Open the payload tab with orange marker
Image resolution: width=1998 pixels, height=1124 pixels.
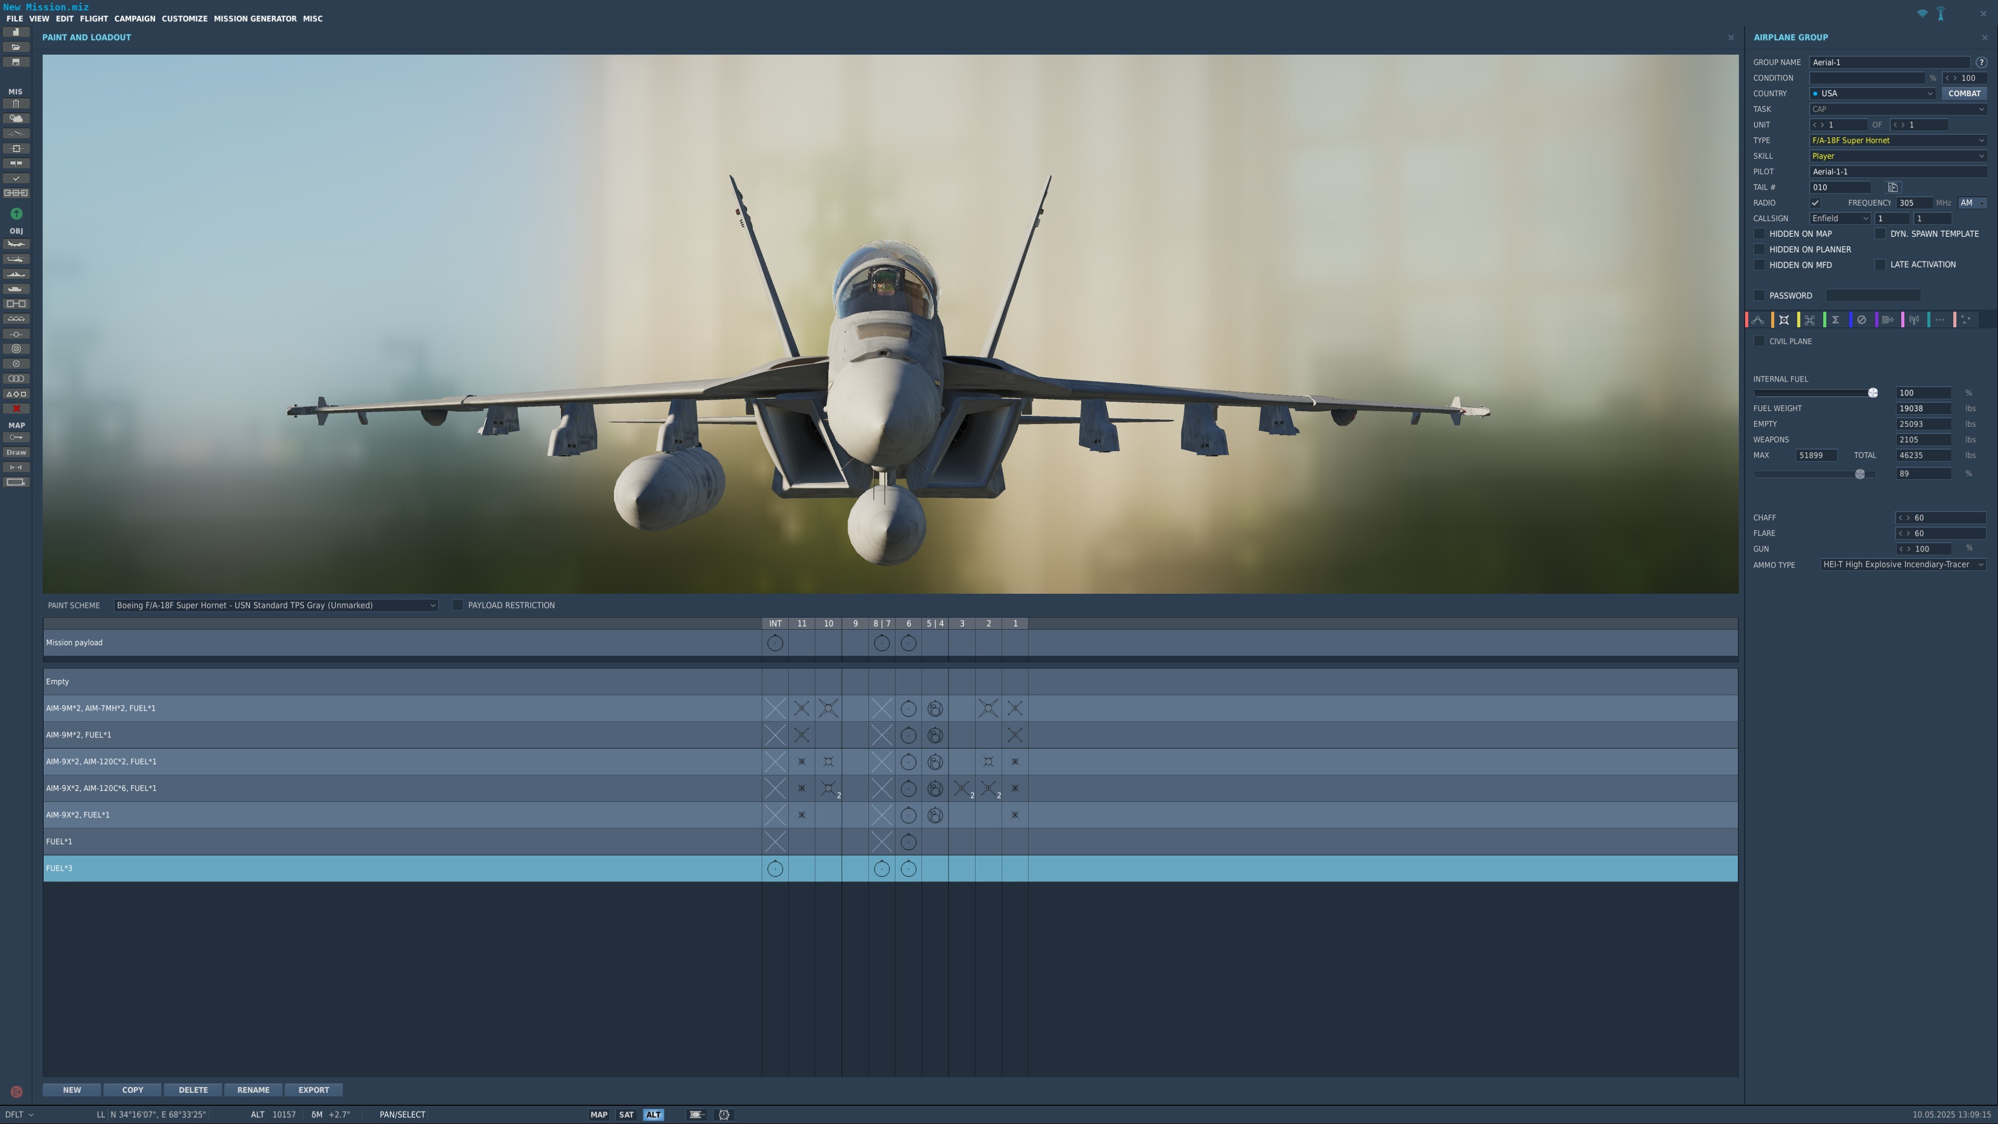1784,320
